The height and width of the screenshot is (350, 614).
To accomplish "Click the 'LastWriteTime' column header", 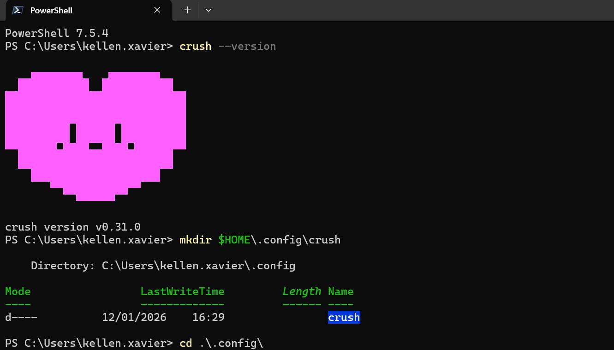I will pyautogui.click(x=183, y=291).
